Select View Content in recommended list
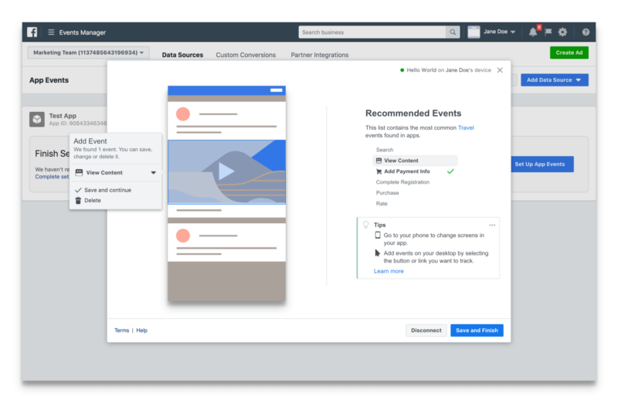Screen dimensions: 618x403 pos(415,161)
